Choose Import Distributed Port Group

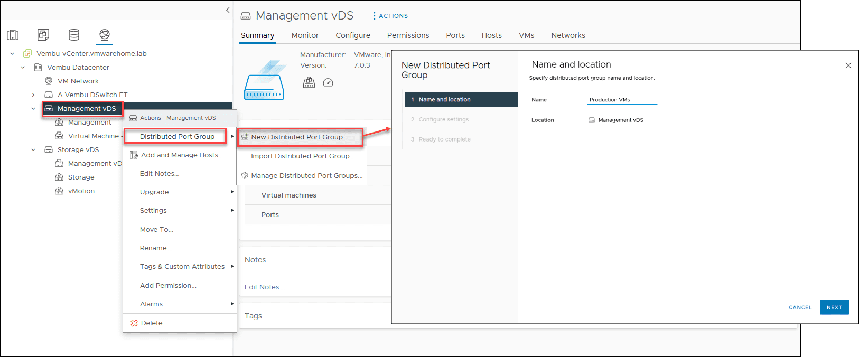pos(303,156)
